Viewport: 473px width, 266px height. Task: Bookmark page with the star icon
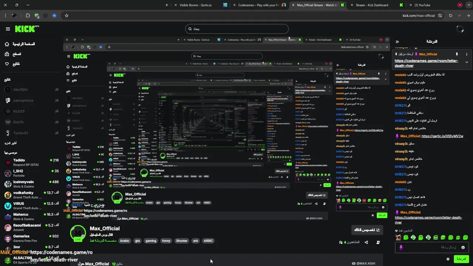pos(67,16)
